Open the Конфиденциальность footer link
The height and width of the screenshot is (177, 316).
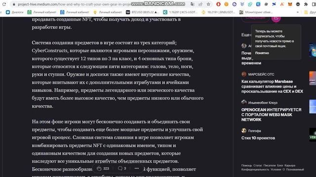(255, 169)
